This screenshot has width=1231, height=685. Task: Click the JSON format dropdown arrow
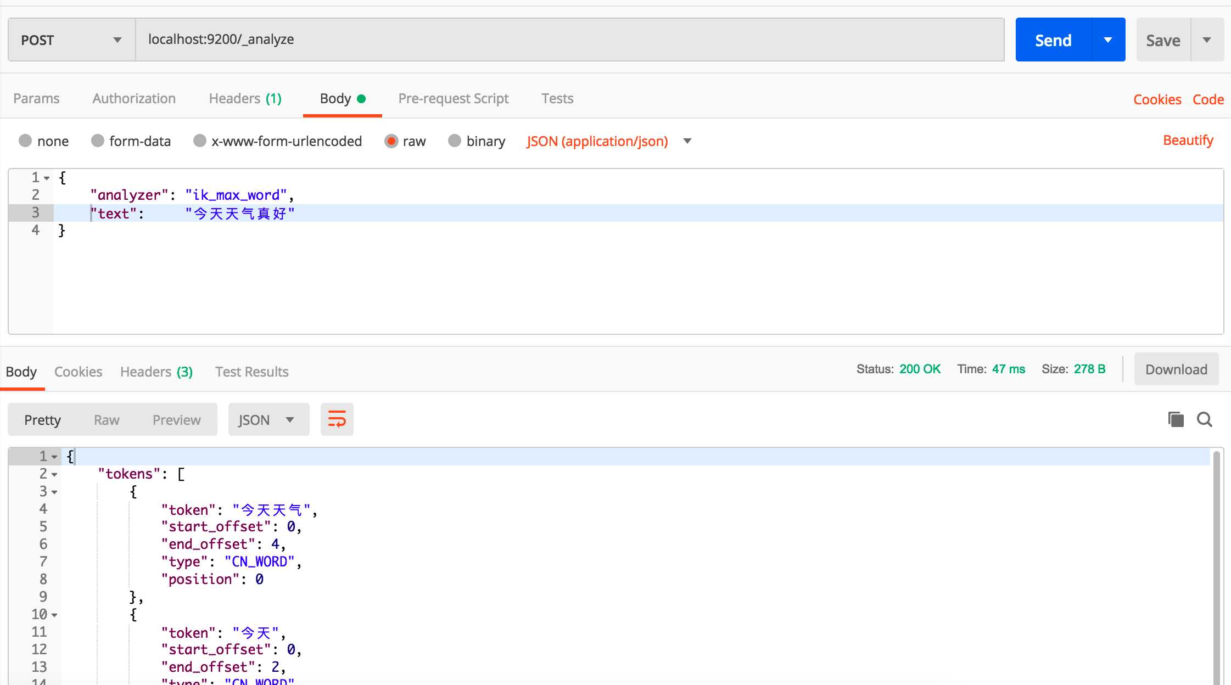click(289, 418)
